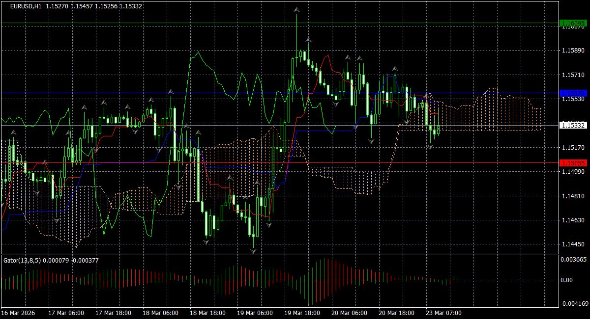590x319 pixels.
Task: Click the 20 Mar 06:00 time label
Action: tap(349, 313)
